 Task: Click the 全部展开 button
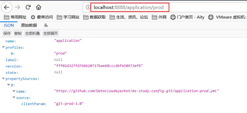50,33
